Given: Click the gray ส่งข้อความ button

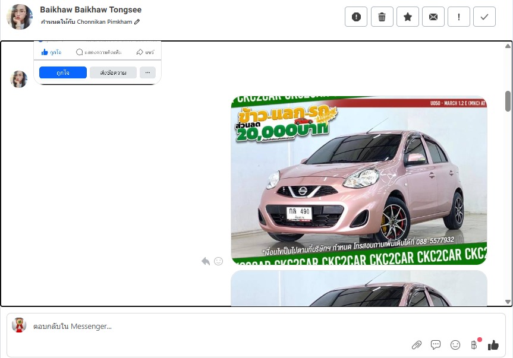Looking at the screenshot, I should (x=113, y=72).
